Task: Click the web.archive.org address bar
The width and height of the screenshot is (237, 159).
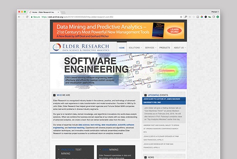Action: (x=104, y=17)
